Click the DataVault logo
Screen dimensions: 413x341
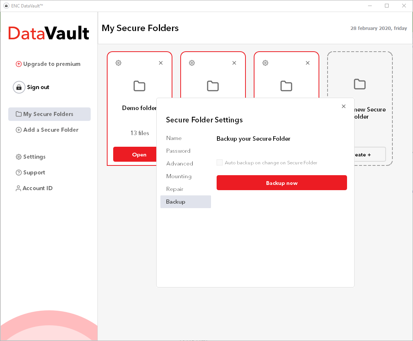click(49, 33)
